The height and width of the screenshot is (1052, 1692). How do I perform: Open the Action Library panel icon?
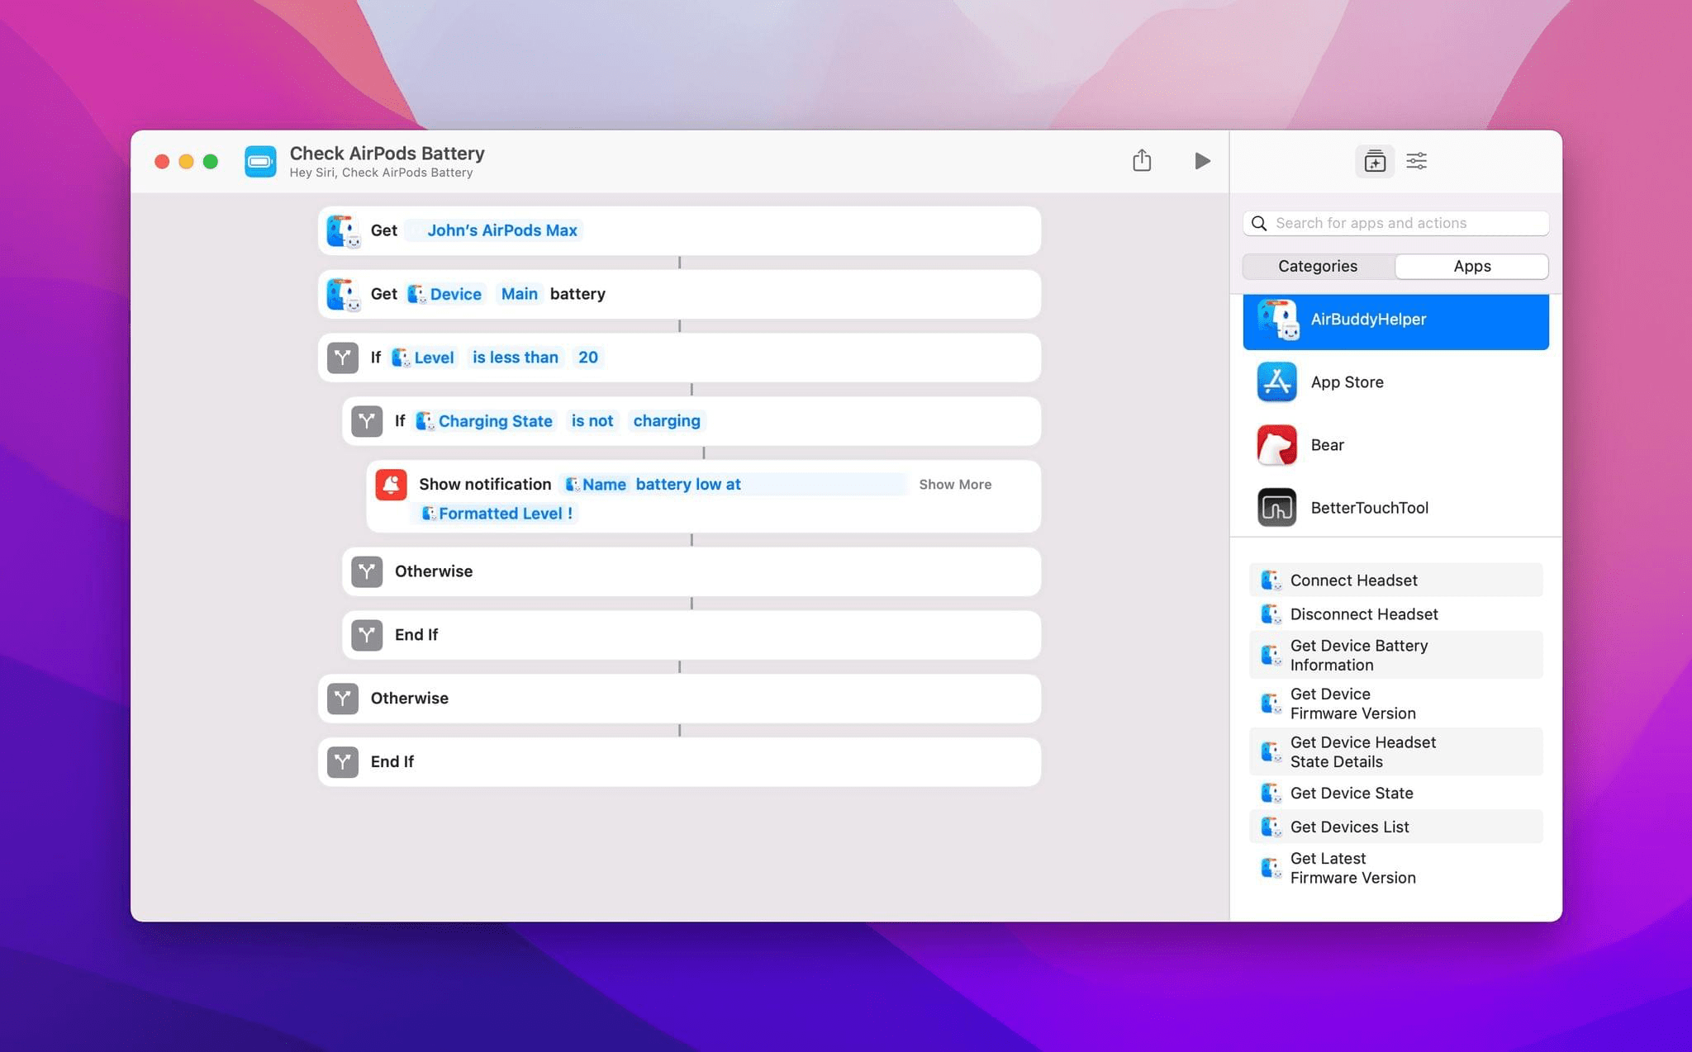[x=1375, y=161]
